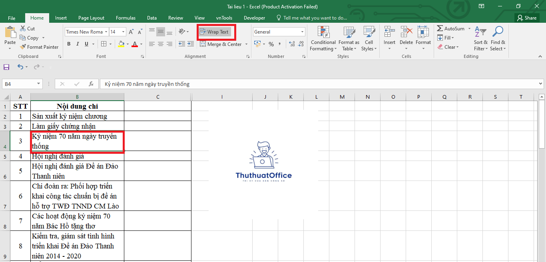Open Sort & Filter tool
Screen dimensions: 546x262
point(481,38)
